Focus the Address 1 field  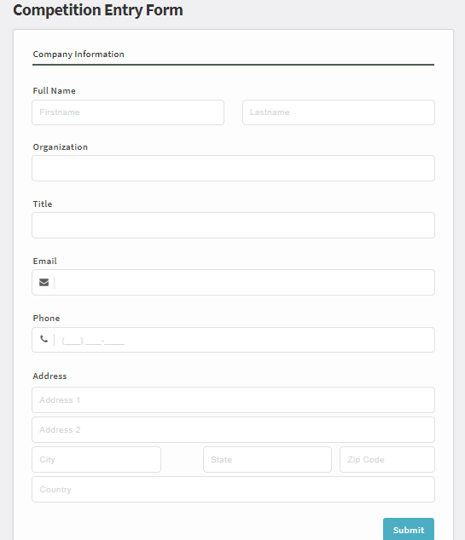point(233,399)
